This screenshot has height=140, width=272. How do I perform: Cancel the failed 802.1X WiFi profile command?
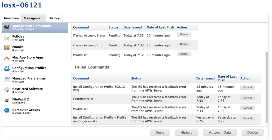coord(247,87)
